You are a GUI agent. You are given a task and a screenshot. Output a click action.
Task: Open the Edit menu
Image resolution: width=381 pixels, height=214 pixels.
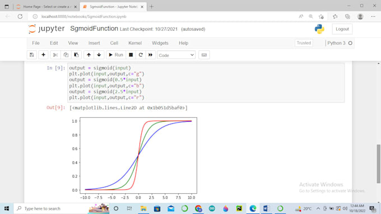tap(54, 43)
